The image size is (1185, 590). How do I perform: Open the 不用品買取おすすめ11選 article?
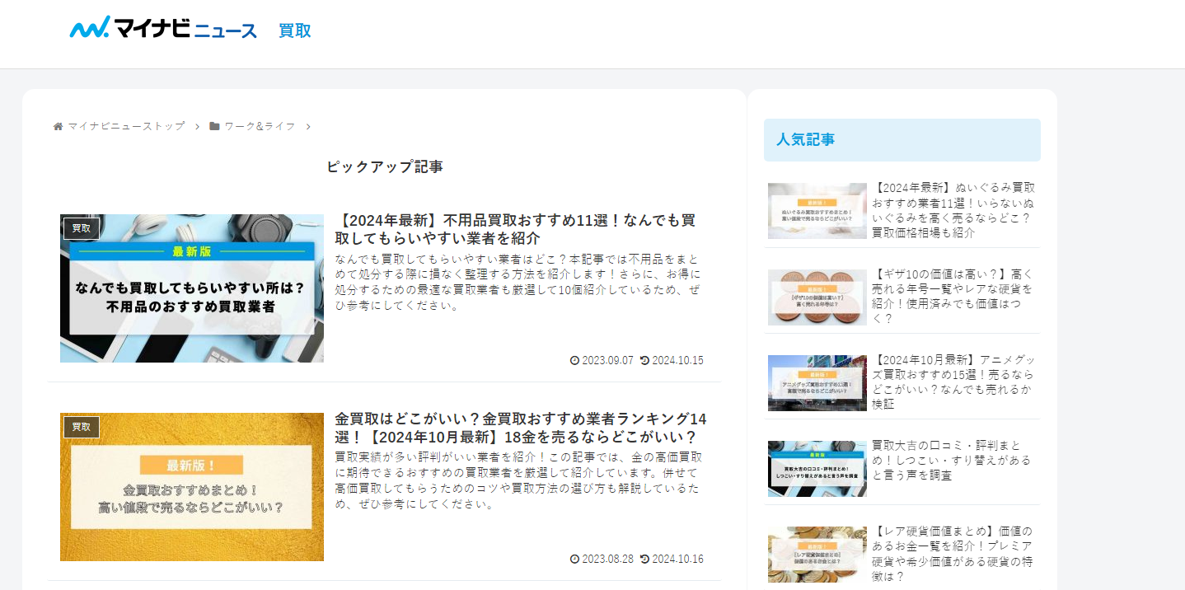[x=515, y=229]
